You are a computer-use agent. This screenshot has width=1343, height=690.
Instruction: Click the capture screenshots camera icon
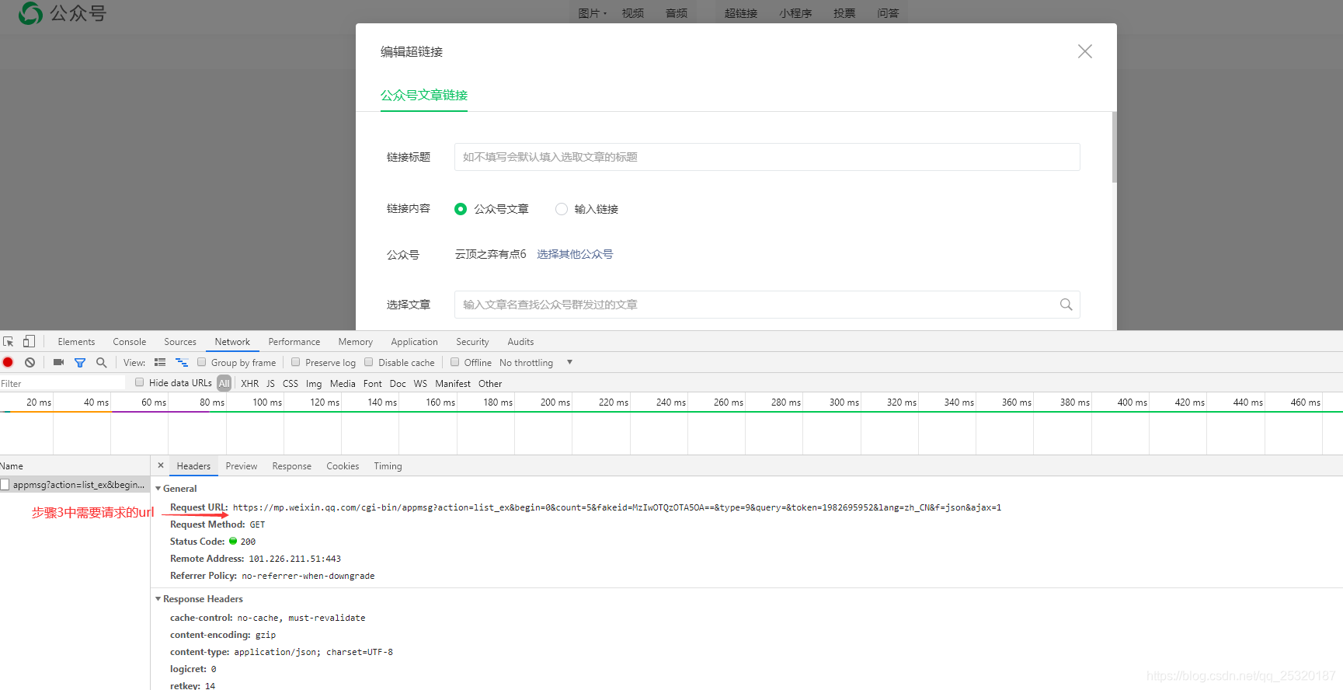pyautogui.click(x=58, y=363)
